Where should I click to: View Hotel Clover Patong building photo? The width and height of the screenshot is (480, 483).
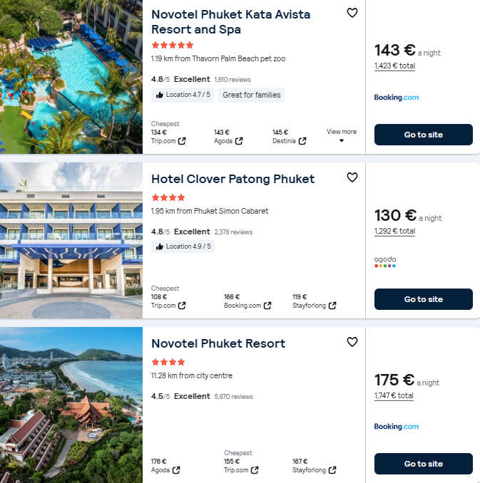71,241
